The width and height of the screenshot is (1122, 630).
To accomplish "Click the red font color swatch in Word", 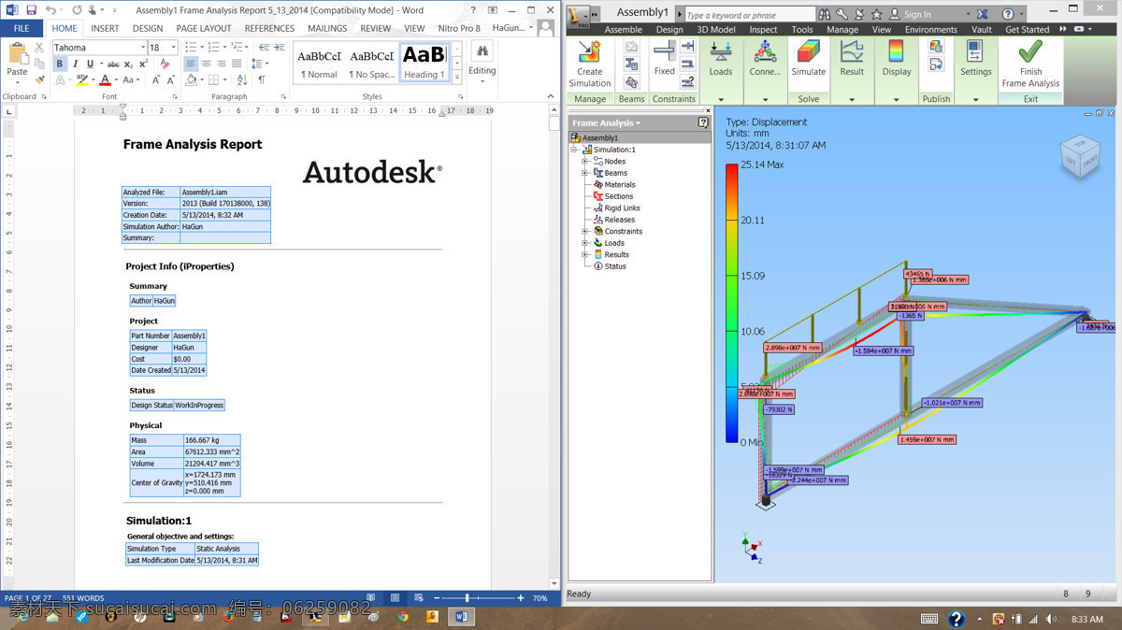I will point(105,81).
